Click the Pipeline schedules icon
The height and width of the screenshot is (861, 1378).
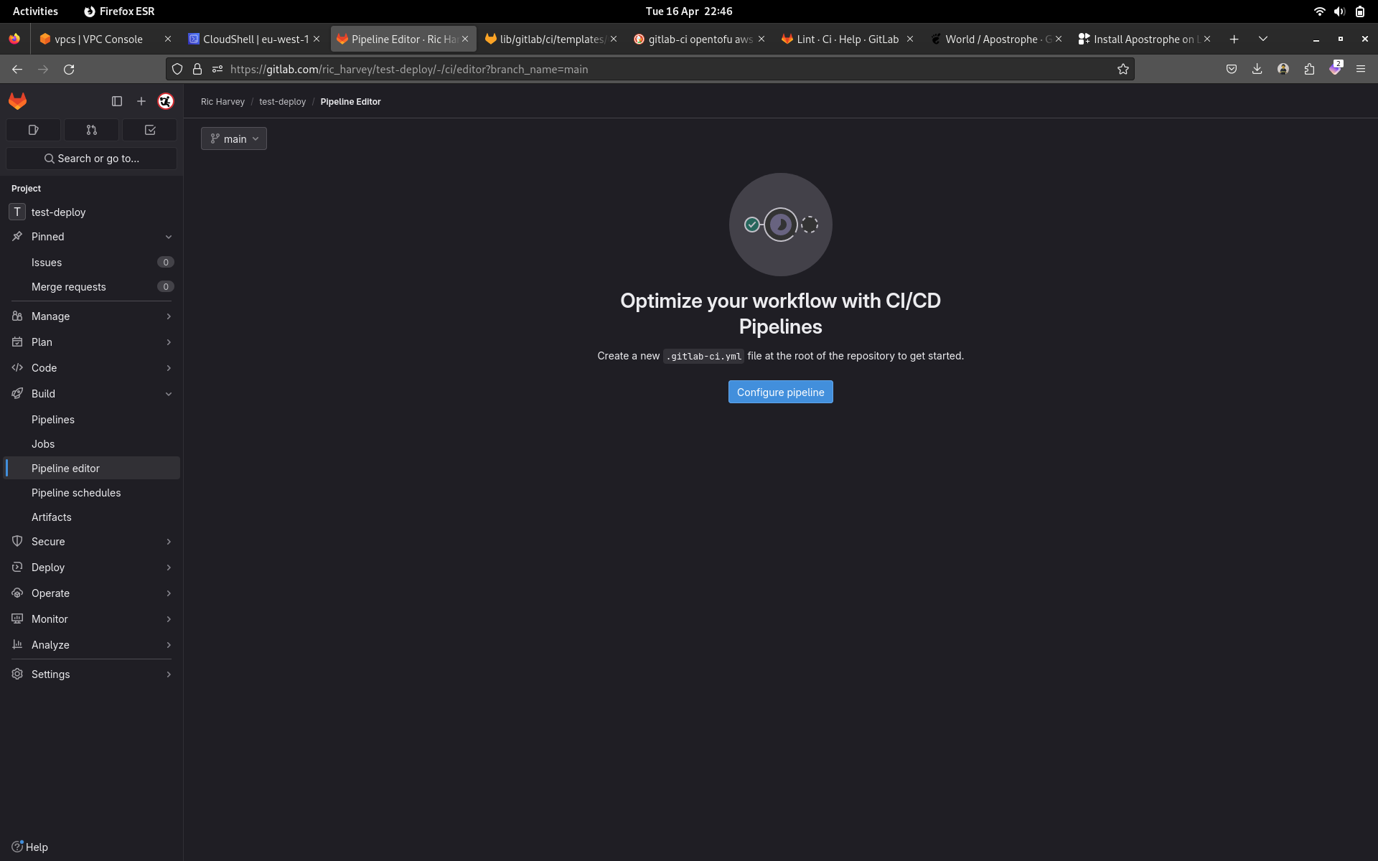75,492
